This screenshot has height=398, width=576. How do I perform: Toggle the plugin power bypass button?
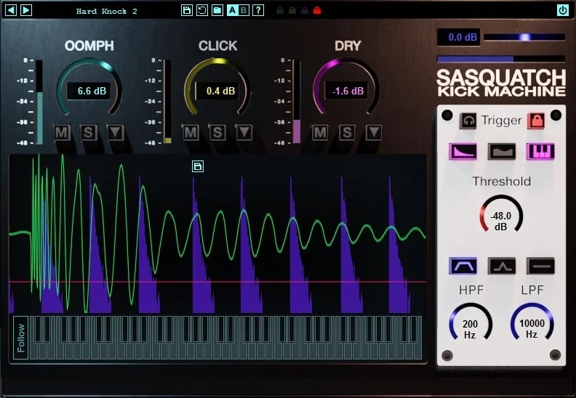click(563, 10)
